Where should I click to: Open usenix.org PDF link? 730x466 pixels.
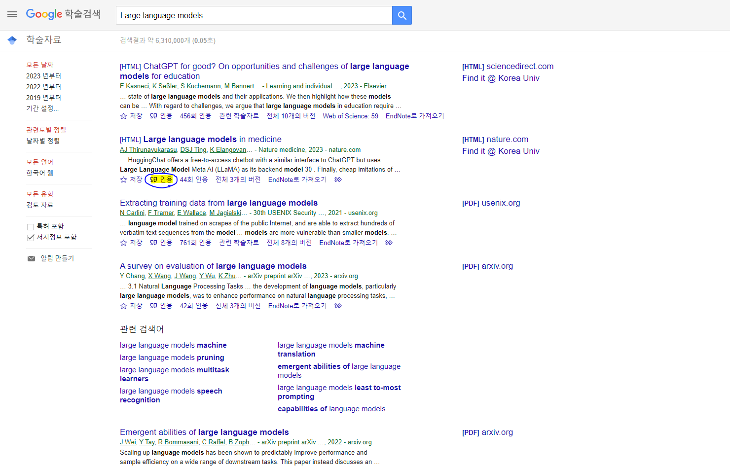491,203
